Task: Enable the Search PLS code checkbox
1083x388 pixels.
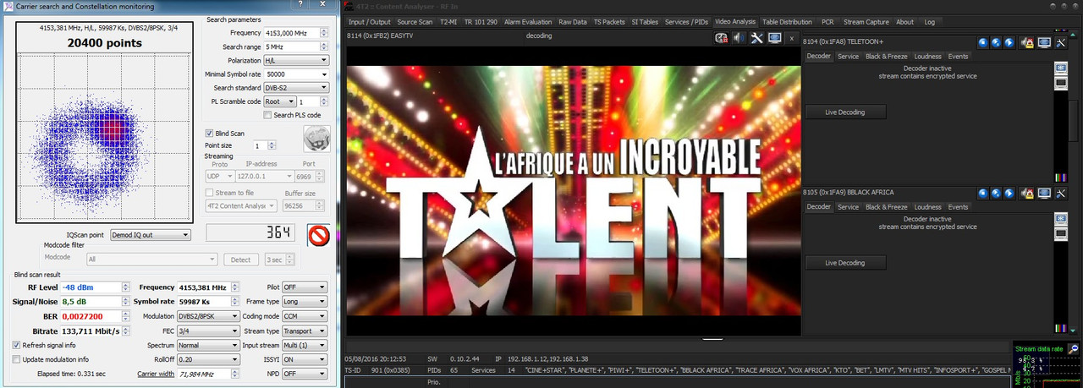Action: (268, 115)
